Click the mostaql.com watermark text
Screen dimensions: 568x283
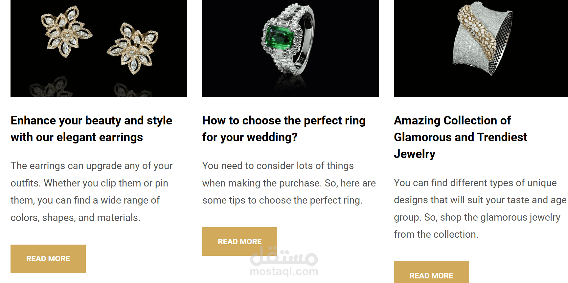[284, 272]
